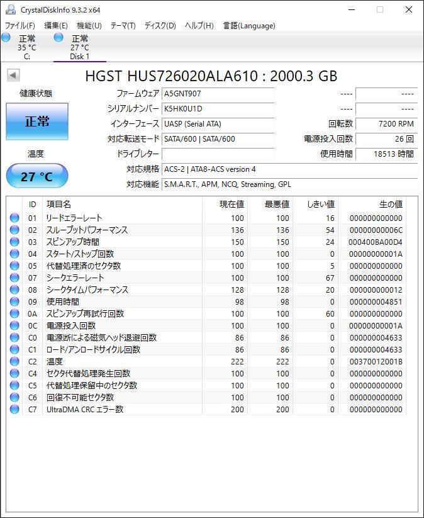Click status orb of row 05 代替処理済のセクタ数
The image size is (424, 518).
[14, 266]
